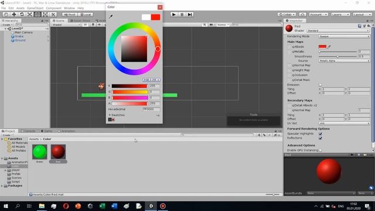Image resolution: width=375 pixels, height=211 pixels.
Task: Open the material help book icon
Action: 360,26
